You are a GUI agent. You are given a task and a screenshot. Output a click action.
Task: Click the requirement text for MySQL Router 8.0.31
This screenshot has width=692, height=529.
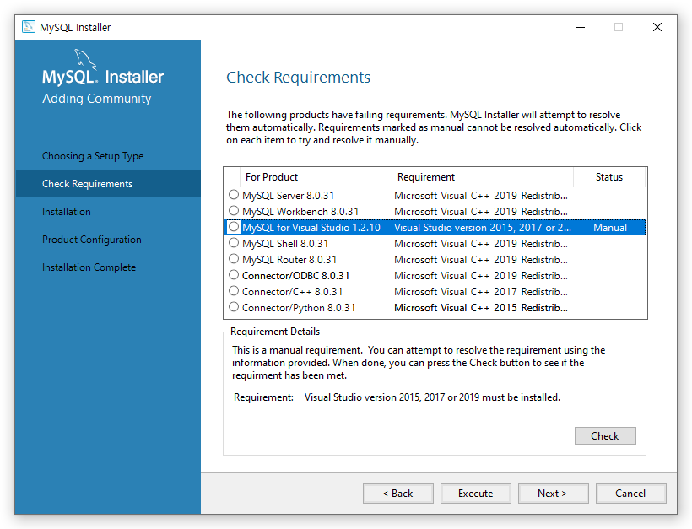coord(481,259)
